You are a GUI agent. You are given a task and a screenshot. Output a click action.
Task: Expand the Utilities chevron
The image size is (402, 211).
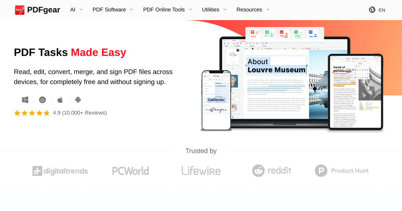[x=225, y=10]
